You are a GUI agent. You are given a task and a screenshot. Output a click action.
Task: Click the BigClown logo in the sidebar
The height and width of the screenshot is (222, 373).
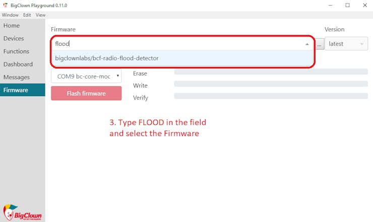point(19,211)
